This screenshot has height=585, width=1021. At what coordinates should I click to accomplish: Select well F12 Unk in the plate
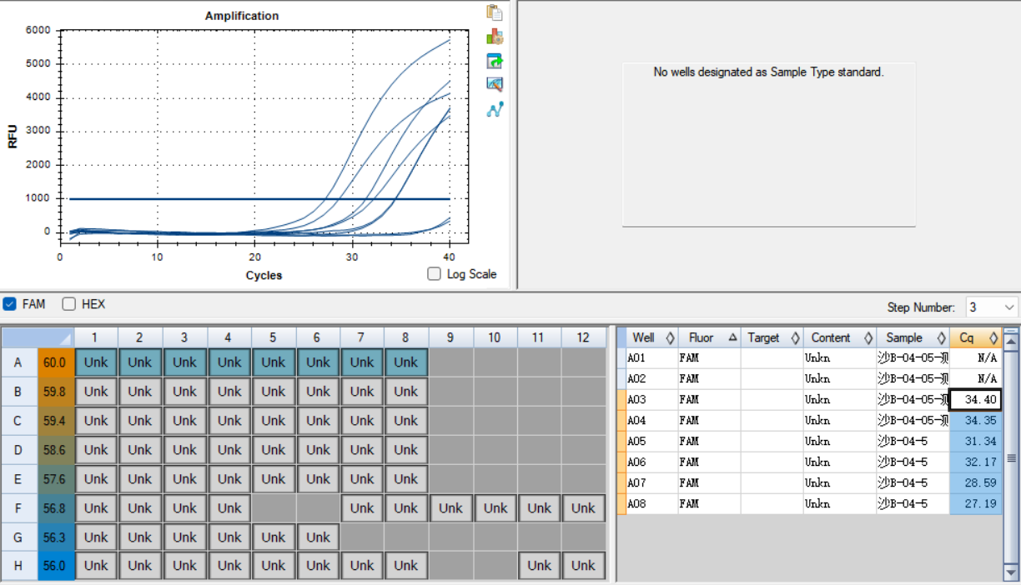tap(583, 508)
